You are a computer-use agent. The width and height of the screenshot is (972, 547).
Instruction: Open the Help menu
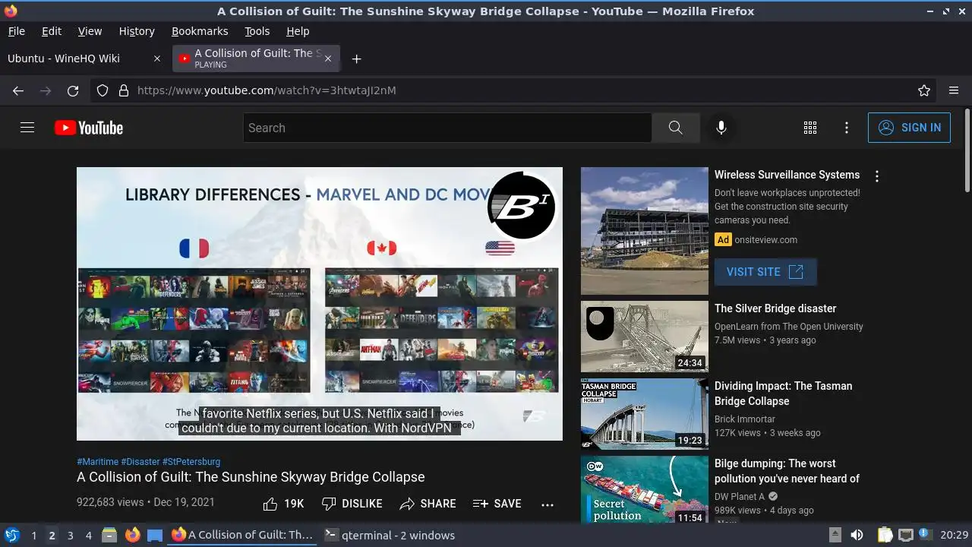[x=298, y=31]
